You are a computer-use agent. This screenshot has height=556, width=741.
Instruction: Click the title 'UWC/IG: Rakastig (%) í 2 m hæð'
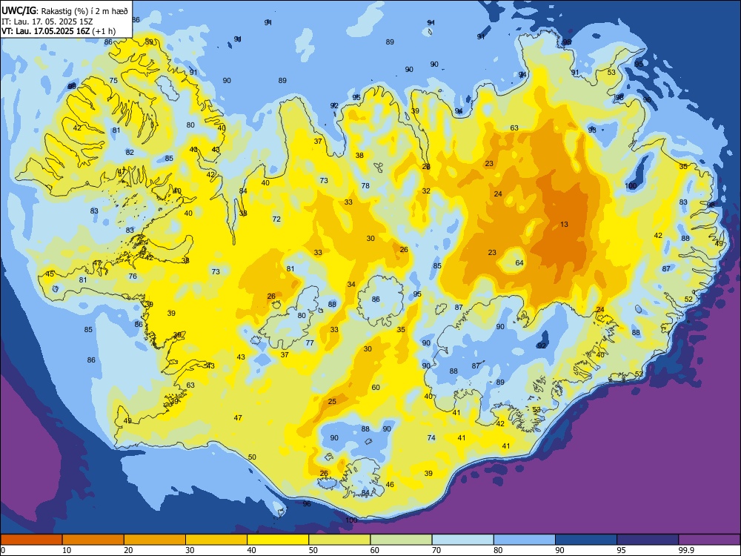pyautogui.click(x=64, y=11)
